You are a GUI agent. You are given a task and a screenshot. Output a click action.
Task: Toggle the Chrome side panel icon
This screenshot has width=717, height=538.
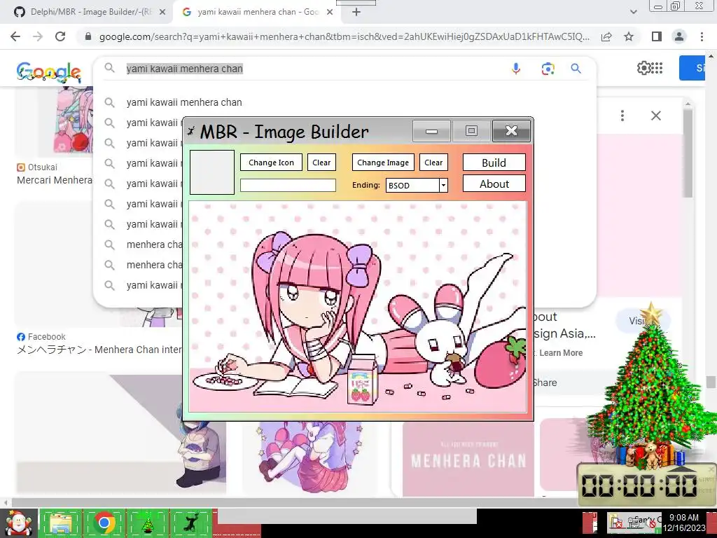tap(657, 36)
